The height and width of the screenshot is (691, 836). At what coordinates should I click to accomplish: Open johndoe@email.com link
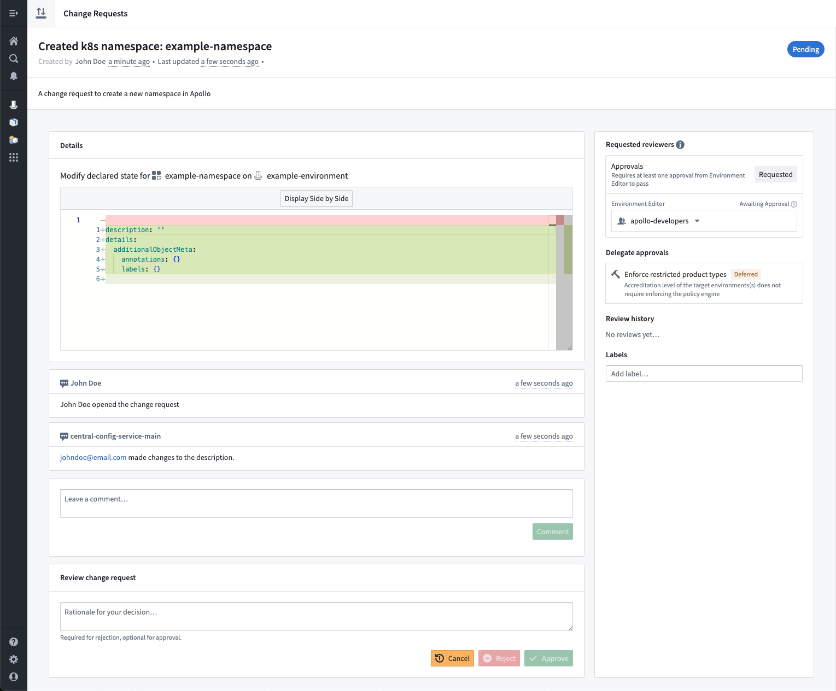(x=93, y=457)
